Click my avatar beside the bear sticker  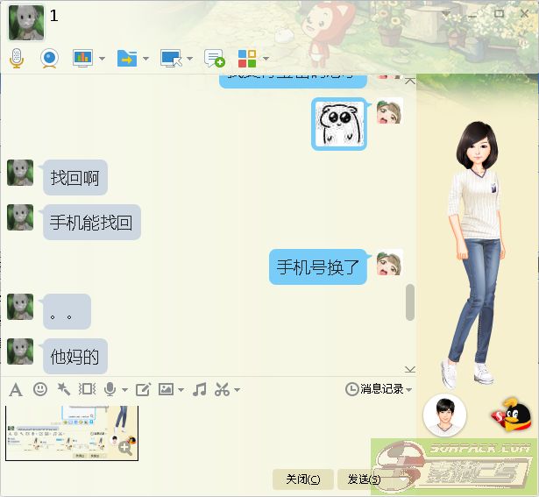coord(389,110)
